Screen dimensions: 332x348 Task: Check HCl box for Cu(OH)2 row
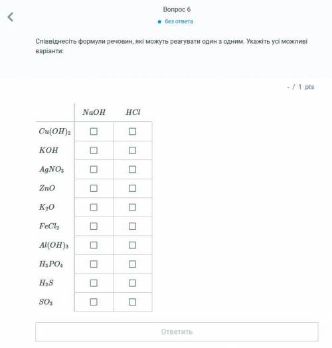point(133,131)
